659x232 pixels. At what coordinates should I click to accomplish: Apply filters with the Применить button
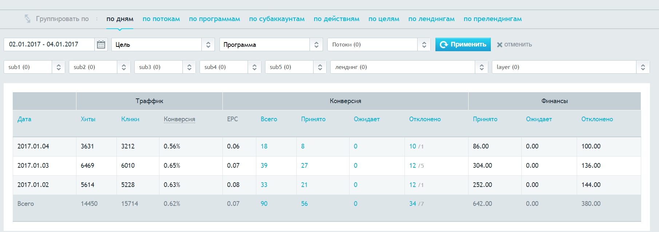463,44
